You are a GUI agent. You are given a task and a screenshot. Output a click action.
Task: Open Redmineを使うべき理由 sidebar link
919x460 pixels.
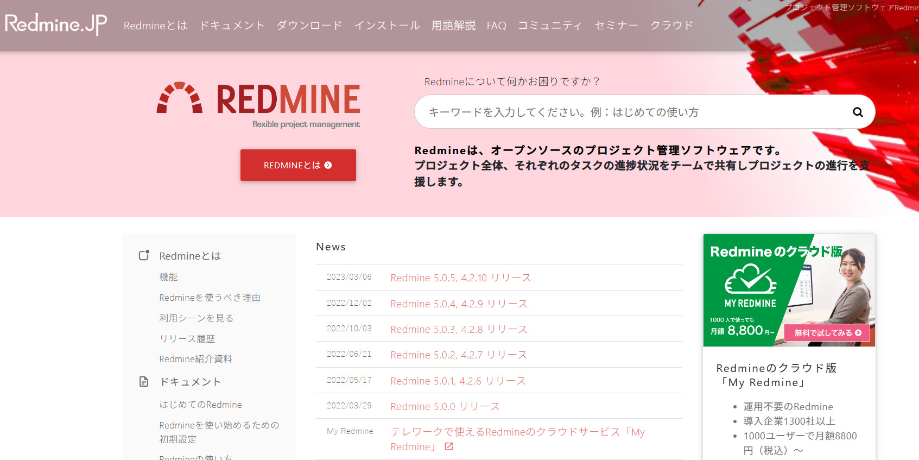click(210, 298)
